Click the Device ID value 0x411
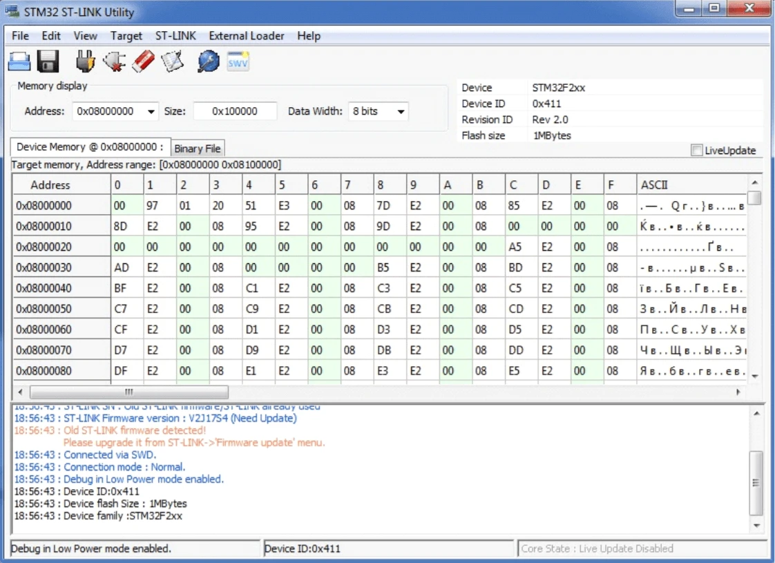This screenshot has width=775, height=563. [546, 104]
